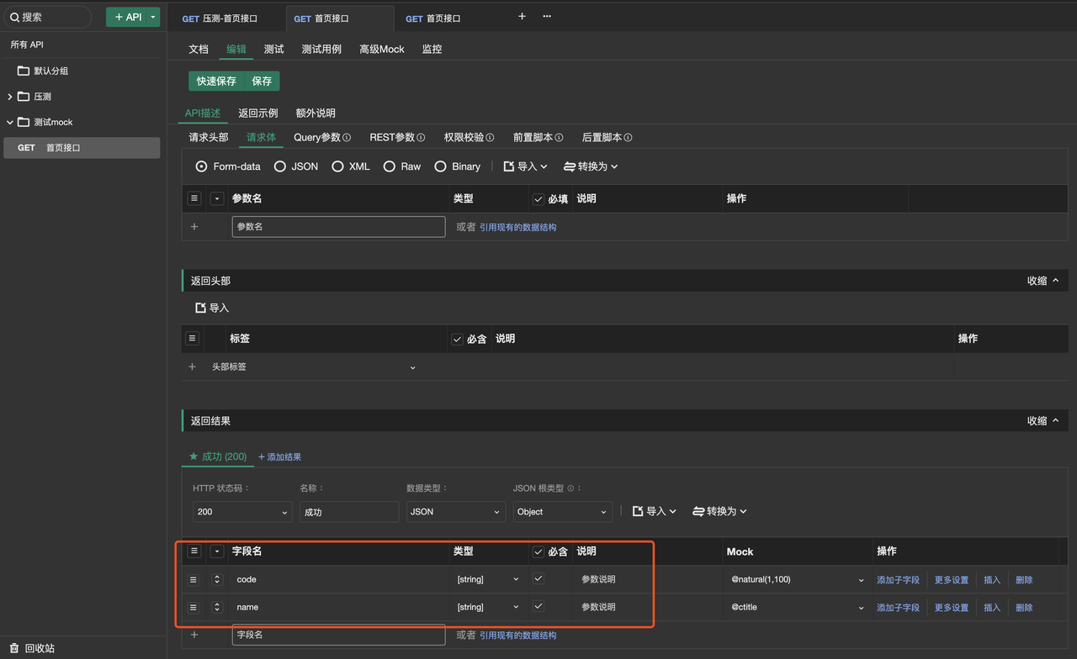
Task: Click the name row drag handle icon
Action: [193, 608]
